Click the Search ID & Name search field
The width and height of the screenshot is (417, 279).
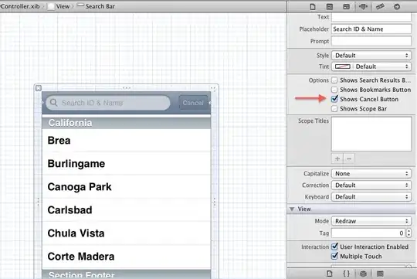tap(108, 103)
